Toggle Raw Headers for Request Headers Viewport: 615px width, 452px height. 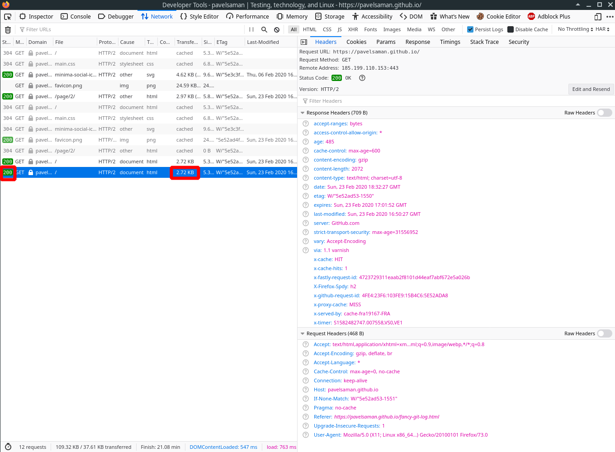pos(604,333)
